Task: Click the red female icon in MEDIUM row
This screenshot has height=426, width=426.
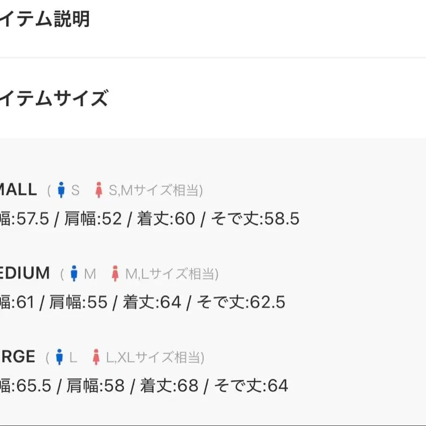Action: pyautogui.click(x=115, y=274)
